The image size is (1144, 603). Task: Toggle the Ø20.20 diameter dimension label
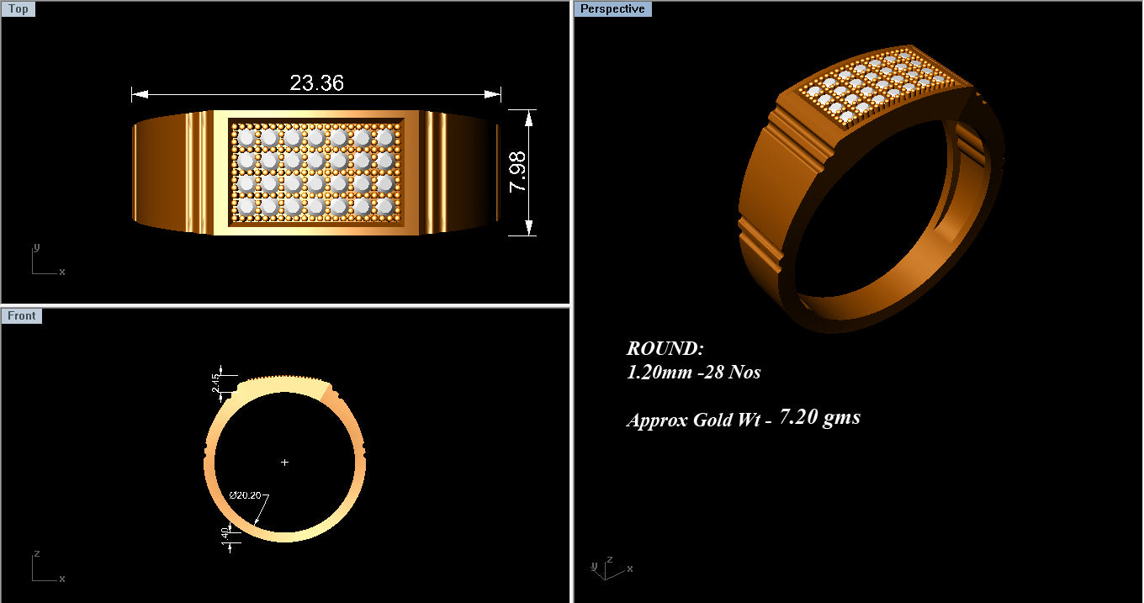[243, 495]
